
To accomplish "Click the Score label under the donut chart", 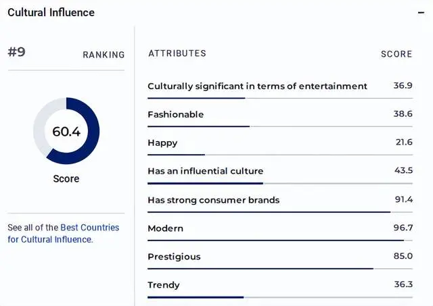I will click(66, 179).
